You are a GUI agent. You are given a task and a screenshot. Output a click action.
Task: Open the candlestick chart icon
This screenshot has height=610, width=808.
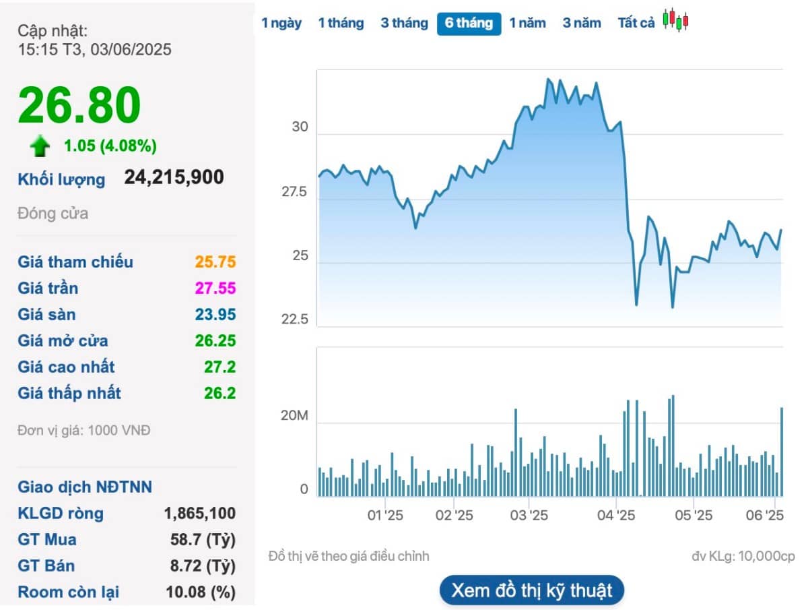point(675,20)
